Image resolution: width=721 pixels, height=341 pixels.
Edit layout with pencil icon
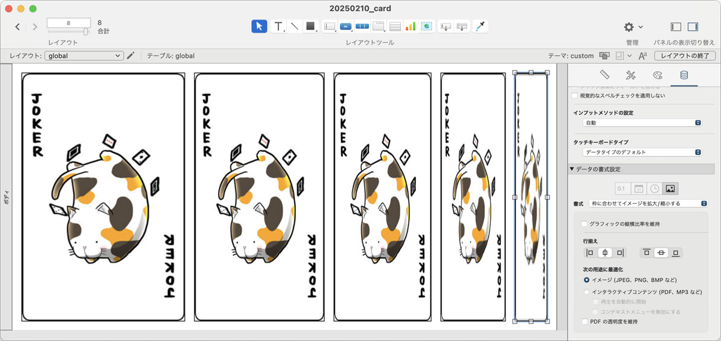coord(130,55)
